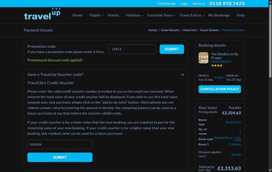The image size is (272, 172).
Task: Click the 'Double Room - City View' room type
Action: (x=228, y=139)
